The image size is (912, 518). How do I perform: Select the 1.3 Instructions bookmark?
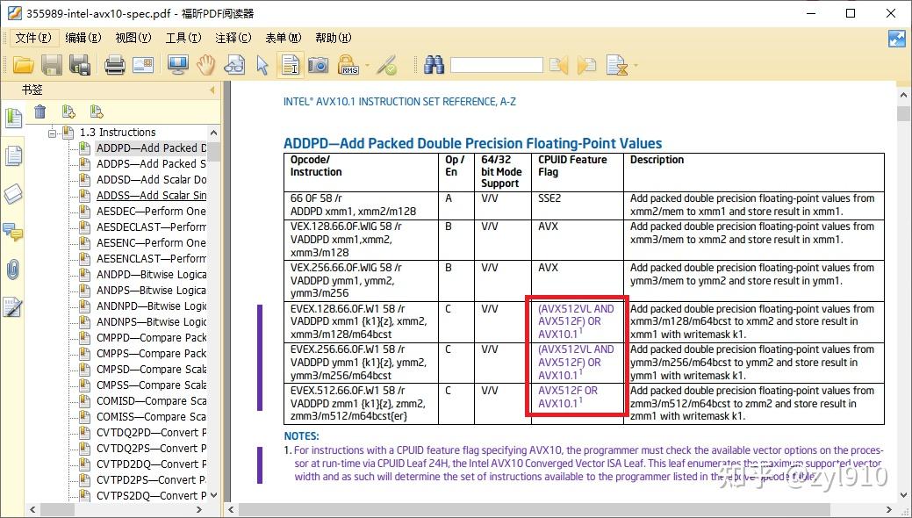point(118,132)
